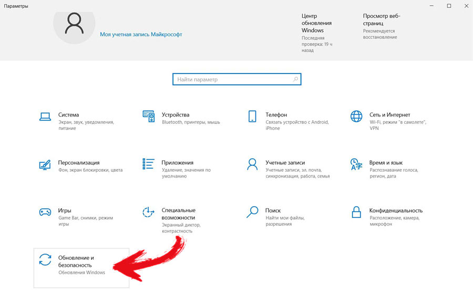Select the Телефон phone icon
Viewport: 473px width, 294px height.
(252, 116)
